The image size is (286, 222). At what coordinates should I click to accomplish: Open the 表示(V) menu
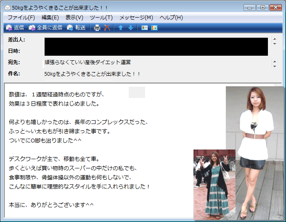[74, 18]
